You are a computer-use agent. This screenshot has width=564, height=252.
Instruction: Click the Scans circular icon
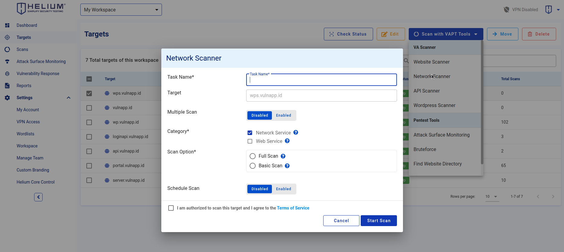click(7, 49)
